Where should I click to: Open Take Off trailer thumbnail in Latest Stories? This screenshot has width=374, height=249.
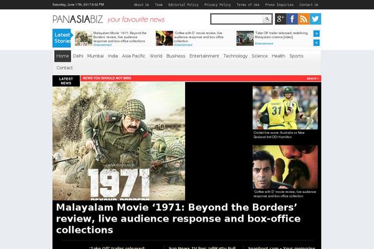[x=245, y=38]
